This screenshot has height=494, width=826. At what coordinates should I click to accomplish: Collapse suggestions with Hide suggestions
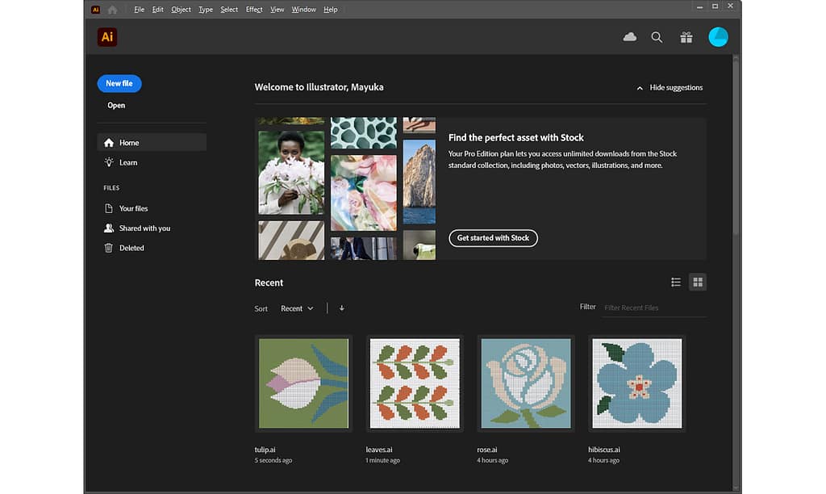[x=670, y=87]
